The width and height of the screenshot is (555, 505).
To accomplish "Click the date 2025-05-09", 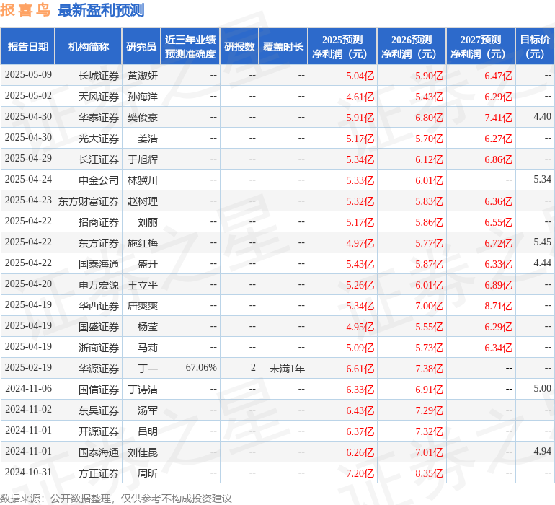I will [x=28, y=74].
